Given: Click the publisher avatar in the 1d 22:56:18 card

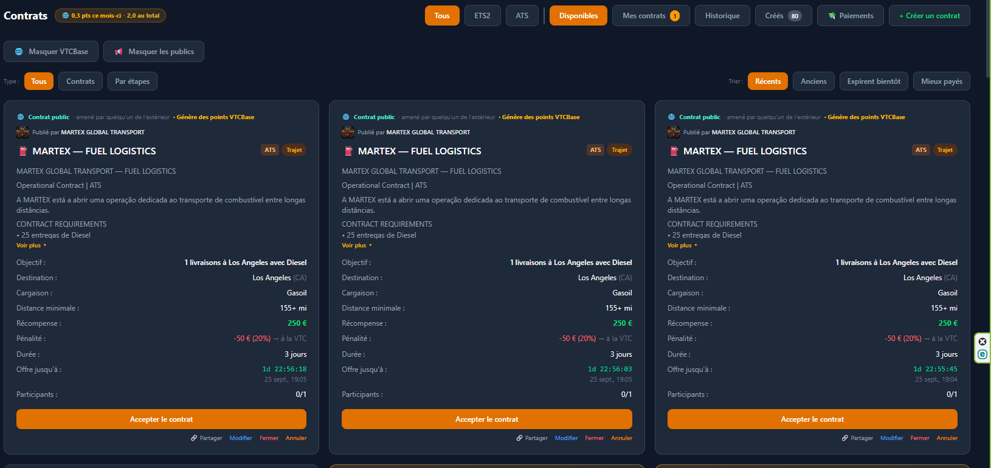Looking at the screenshot, I should pyautogui.click(x=22, y=132).
